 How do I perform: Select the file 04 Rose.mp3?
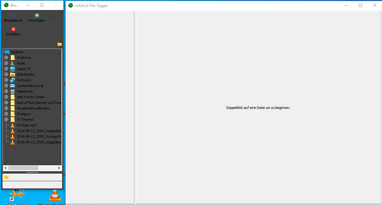(27, 125)
